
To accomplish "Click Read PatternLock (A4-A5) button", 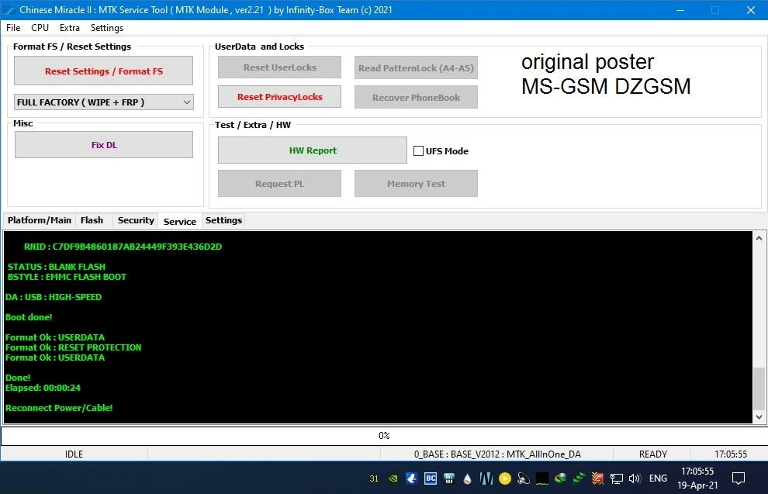I will [416, 68].
